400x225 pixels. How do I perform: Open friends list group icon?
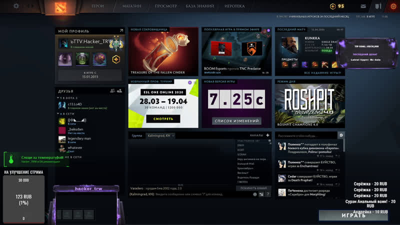coord(112,91)
